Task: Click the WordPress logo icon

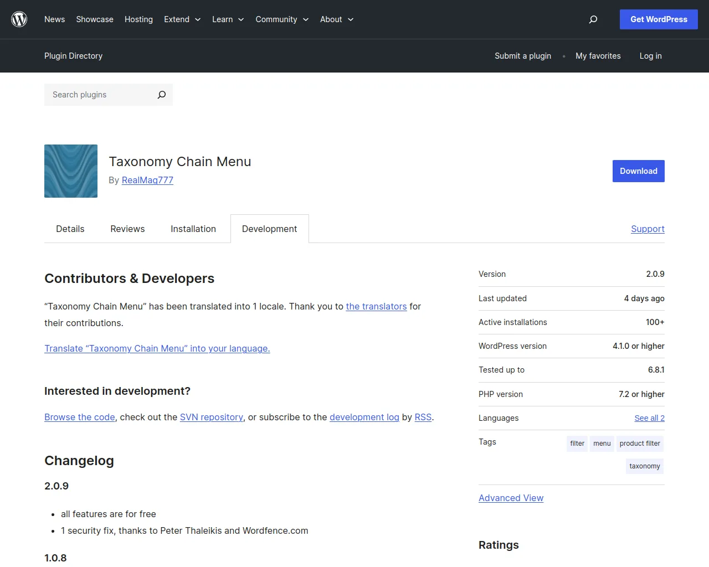Action: 19,19
